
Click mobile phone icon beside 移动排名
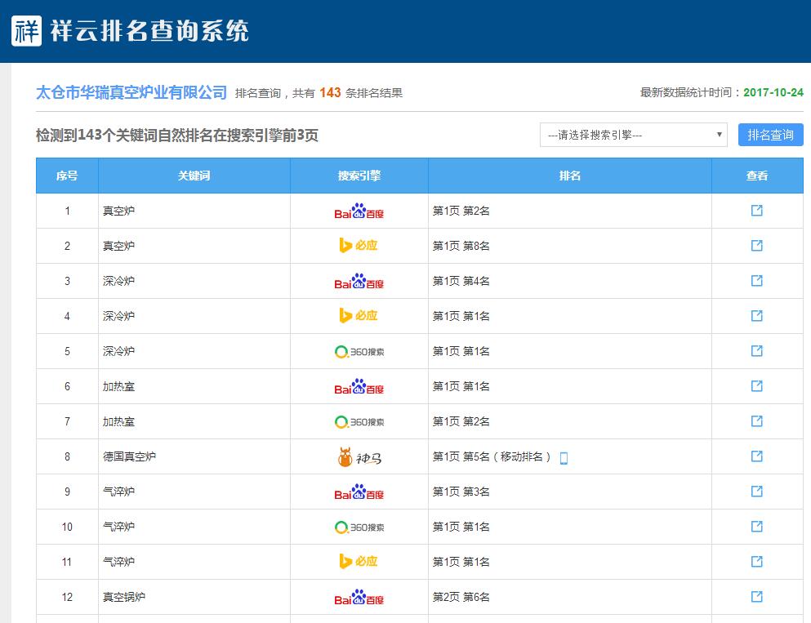[x=564, y=457]
